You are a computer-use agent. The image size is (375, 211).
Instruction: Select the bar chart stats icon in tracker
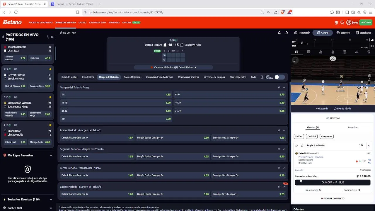[321, 52]
